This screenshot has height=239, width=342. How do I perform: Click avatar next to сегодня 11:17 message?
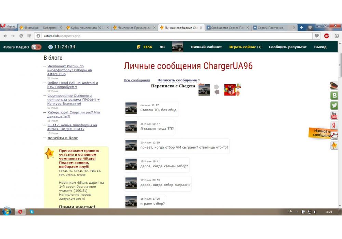pyautogui.click(x=131, y=108)
